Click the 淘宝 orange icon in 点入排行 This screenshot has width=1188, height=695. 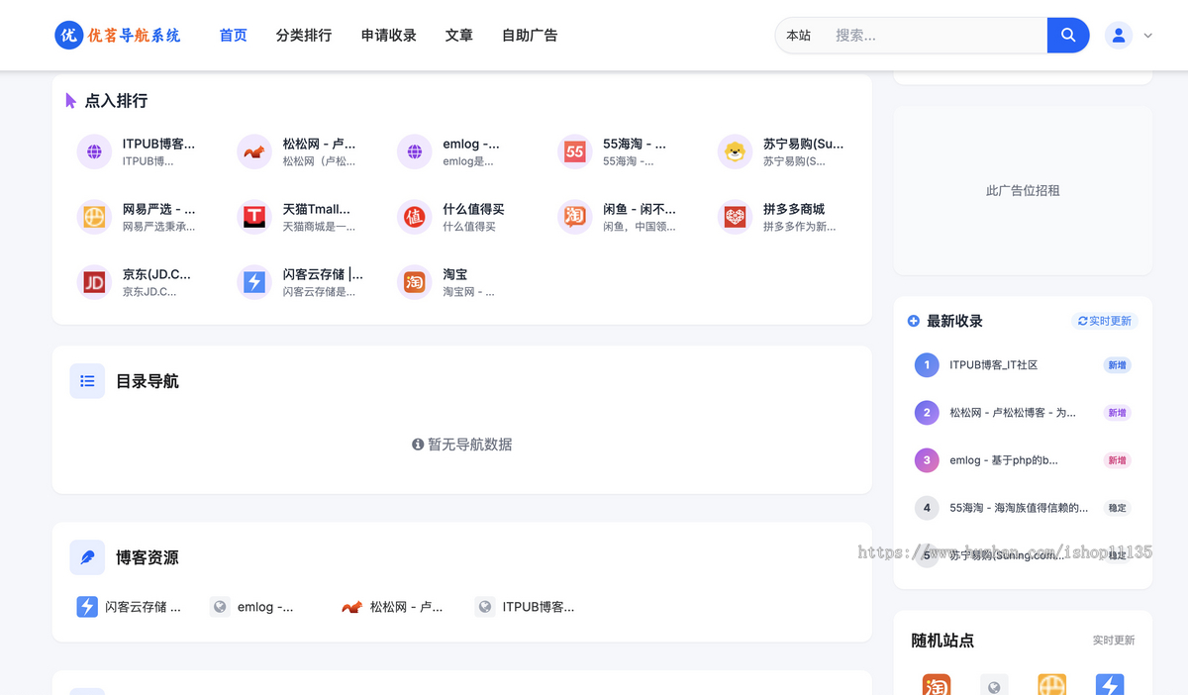[415, 282]
